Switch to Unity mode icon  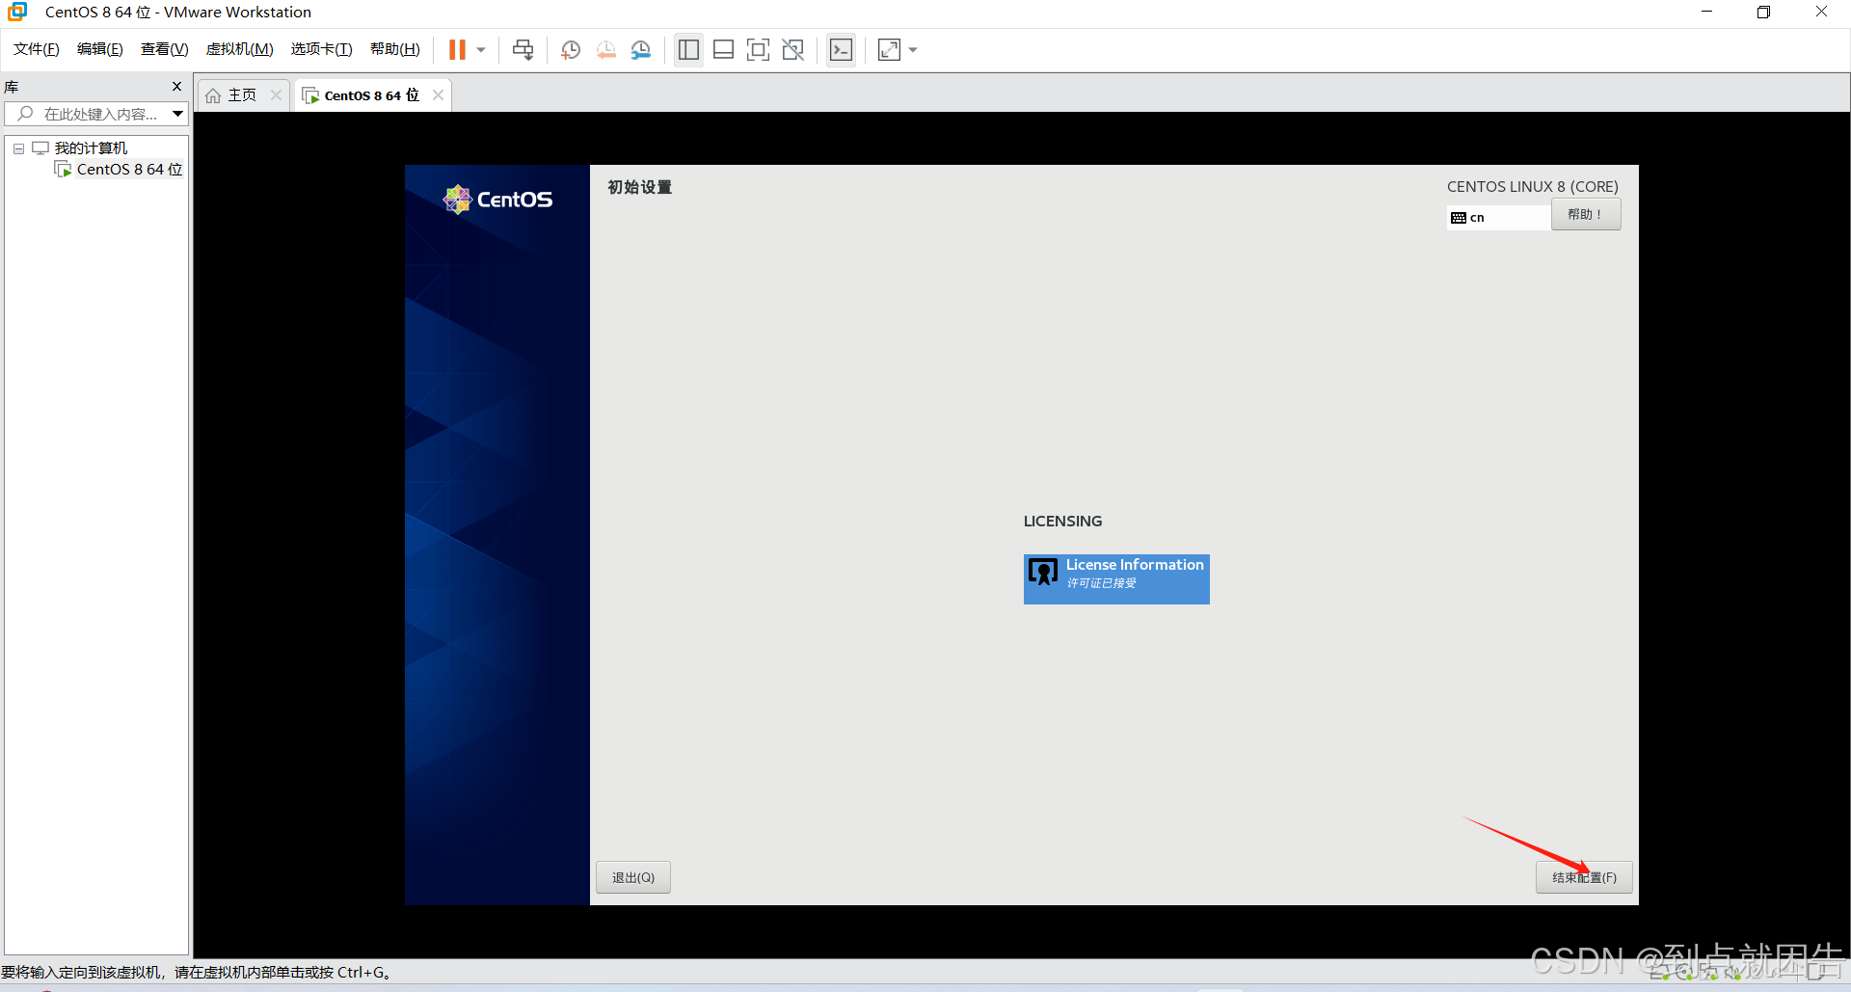792,50
